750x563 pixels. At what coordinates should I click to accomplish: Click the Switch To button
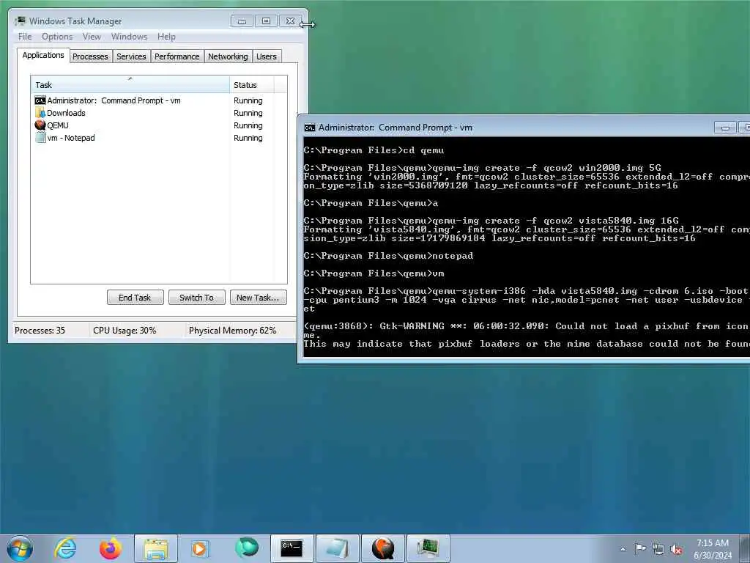(196, 298)
